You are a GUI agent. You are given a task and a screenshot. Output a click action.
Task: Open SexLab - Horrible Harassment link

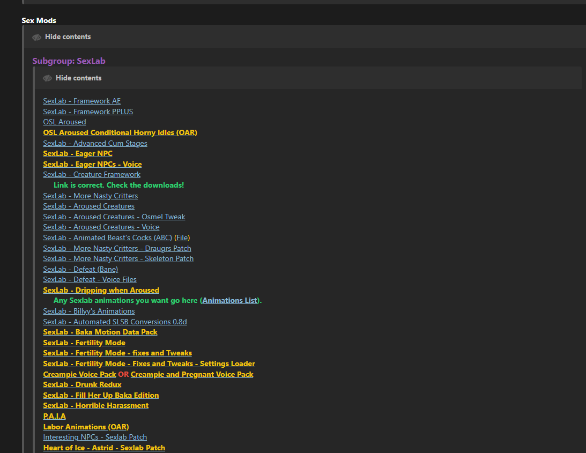(95, 405)
